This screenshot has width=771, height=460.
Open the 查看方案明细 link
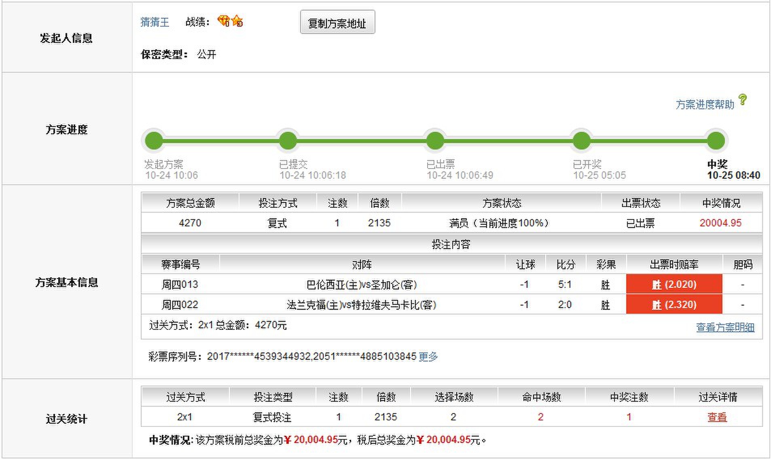tap(725, 327)
